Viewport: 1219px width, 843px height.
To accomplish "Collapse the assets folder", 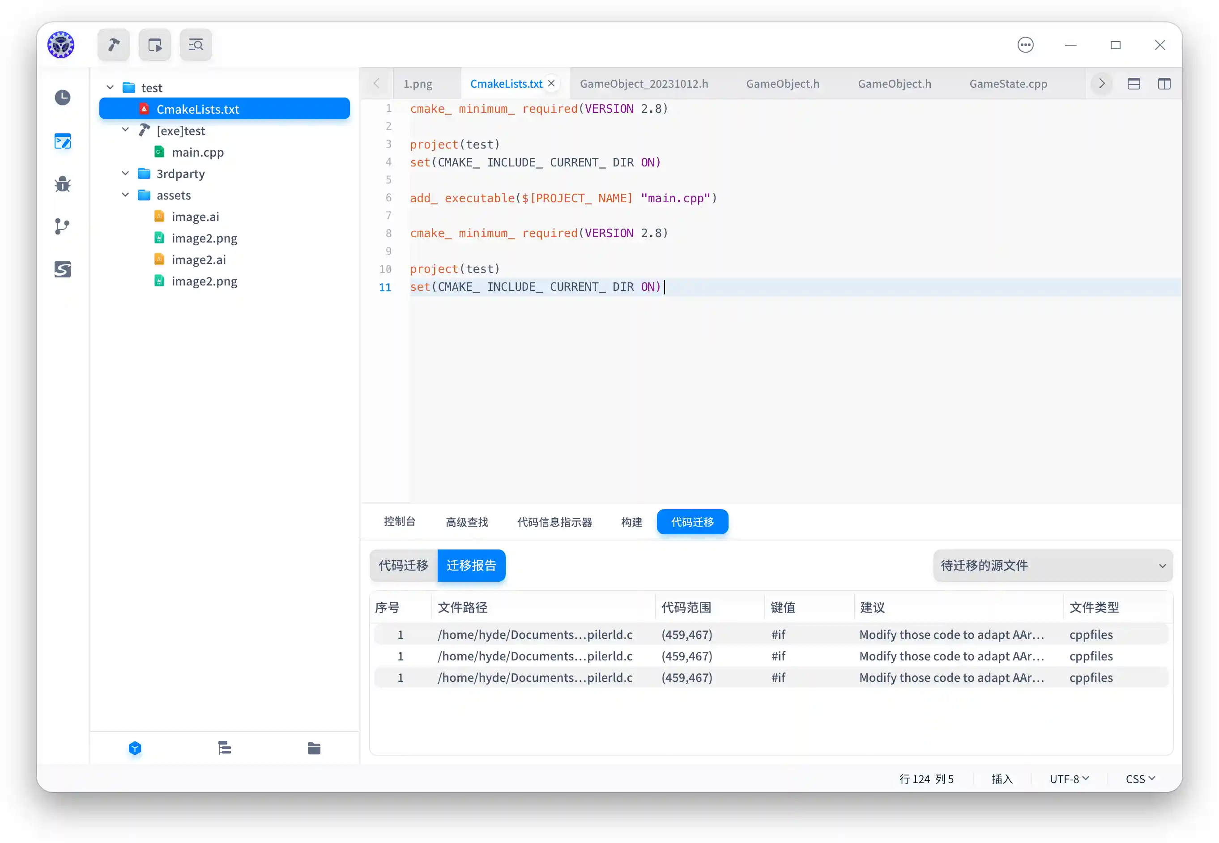I will (125, 195).
